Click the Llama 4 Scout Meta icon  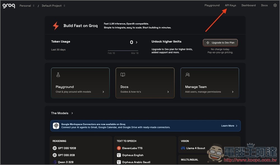[183, 148]
